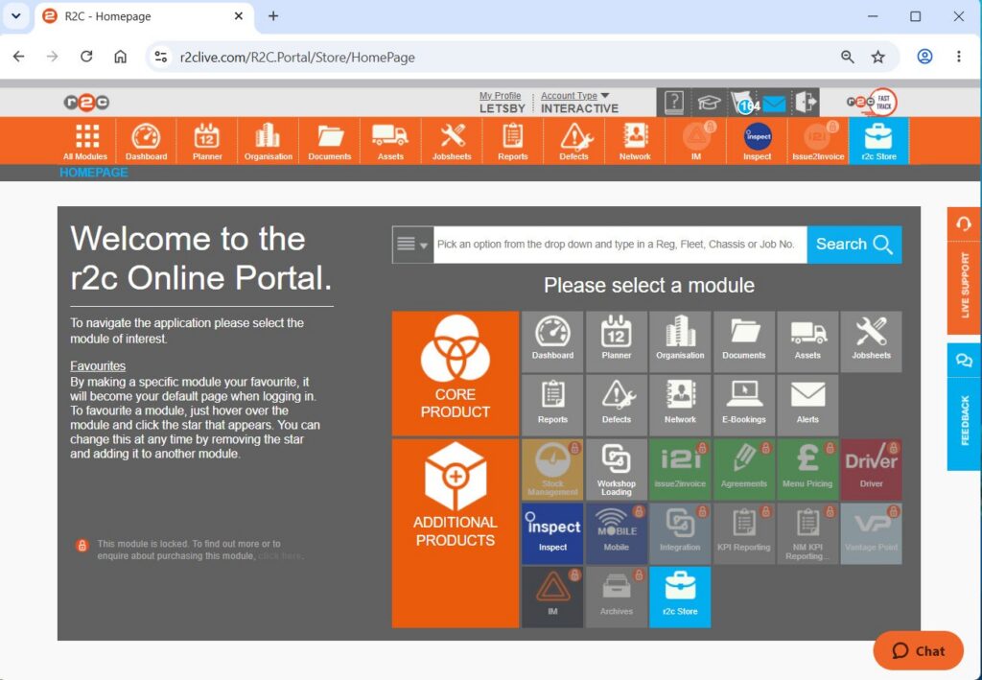Open the Archives module tile
Image resolution: width=982 pixels, height=680 pixels.
point(617,598)
